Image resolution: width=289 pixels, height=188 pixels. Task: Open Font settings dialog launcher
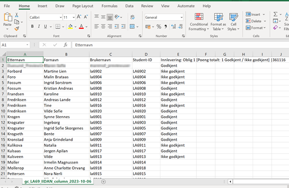(89, 36)
